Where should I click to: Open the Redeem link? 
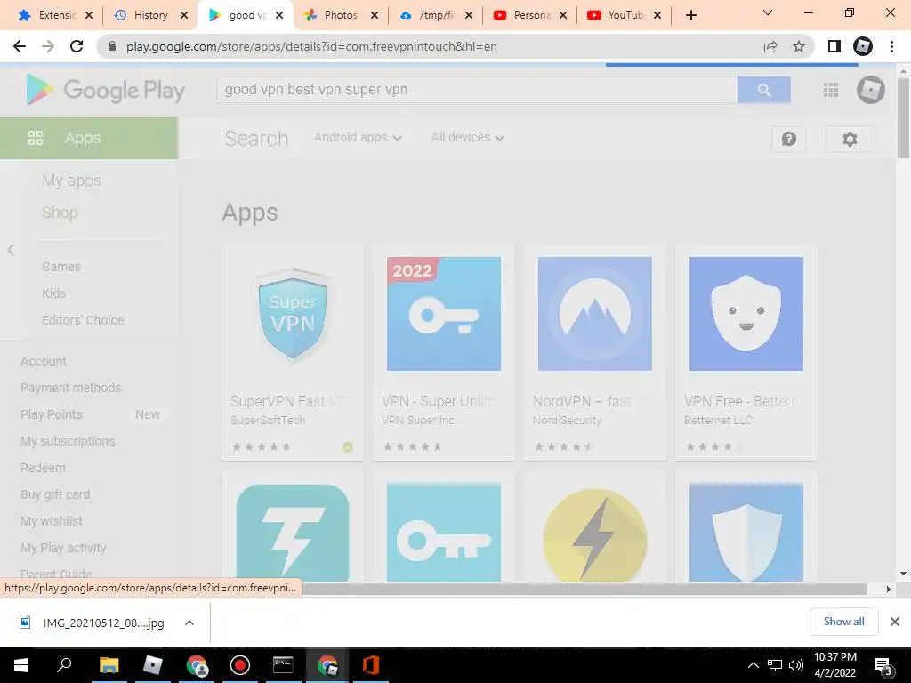(x=43, y=468)
